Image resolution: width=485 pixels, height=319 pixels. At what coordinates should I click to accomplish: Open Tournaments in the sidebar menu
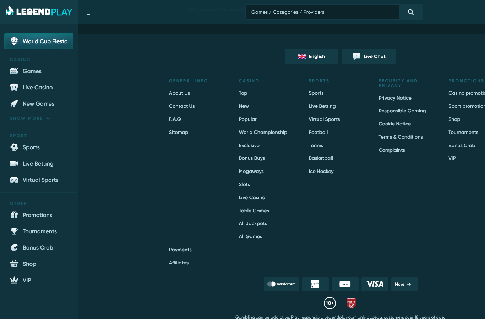pos(40,231)
